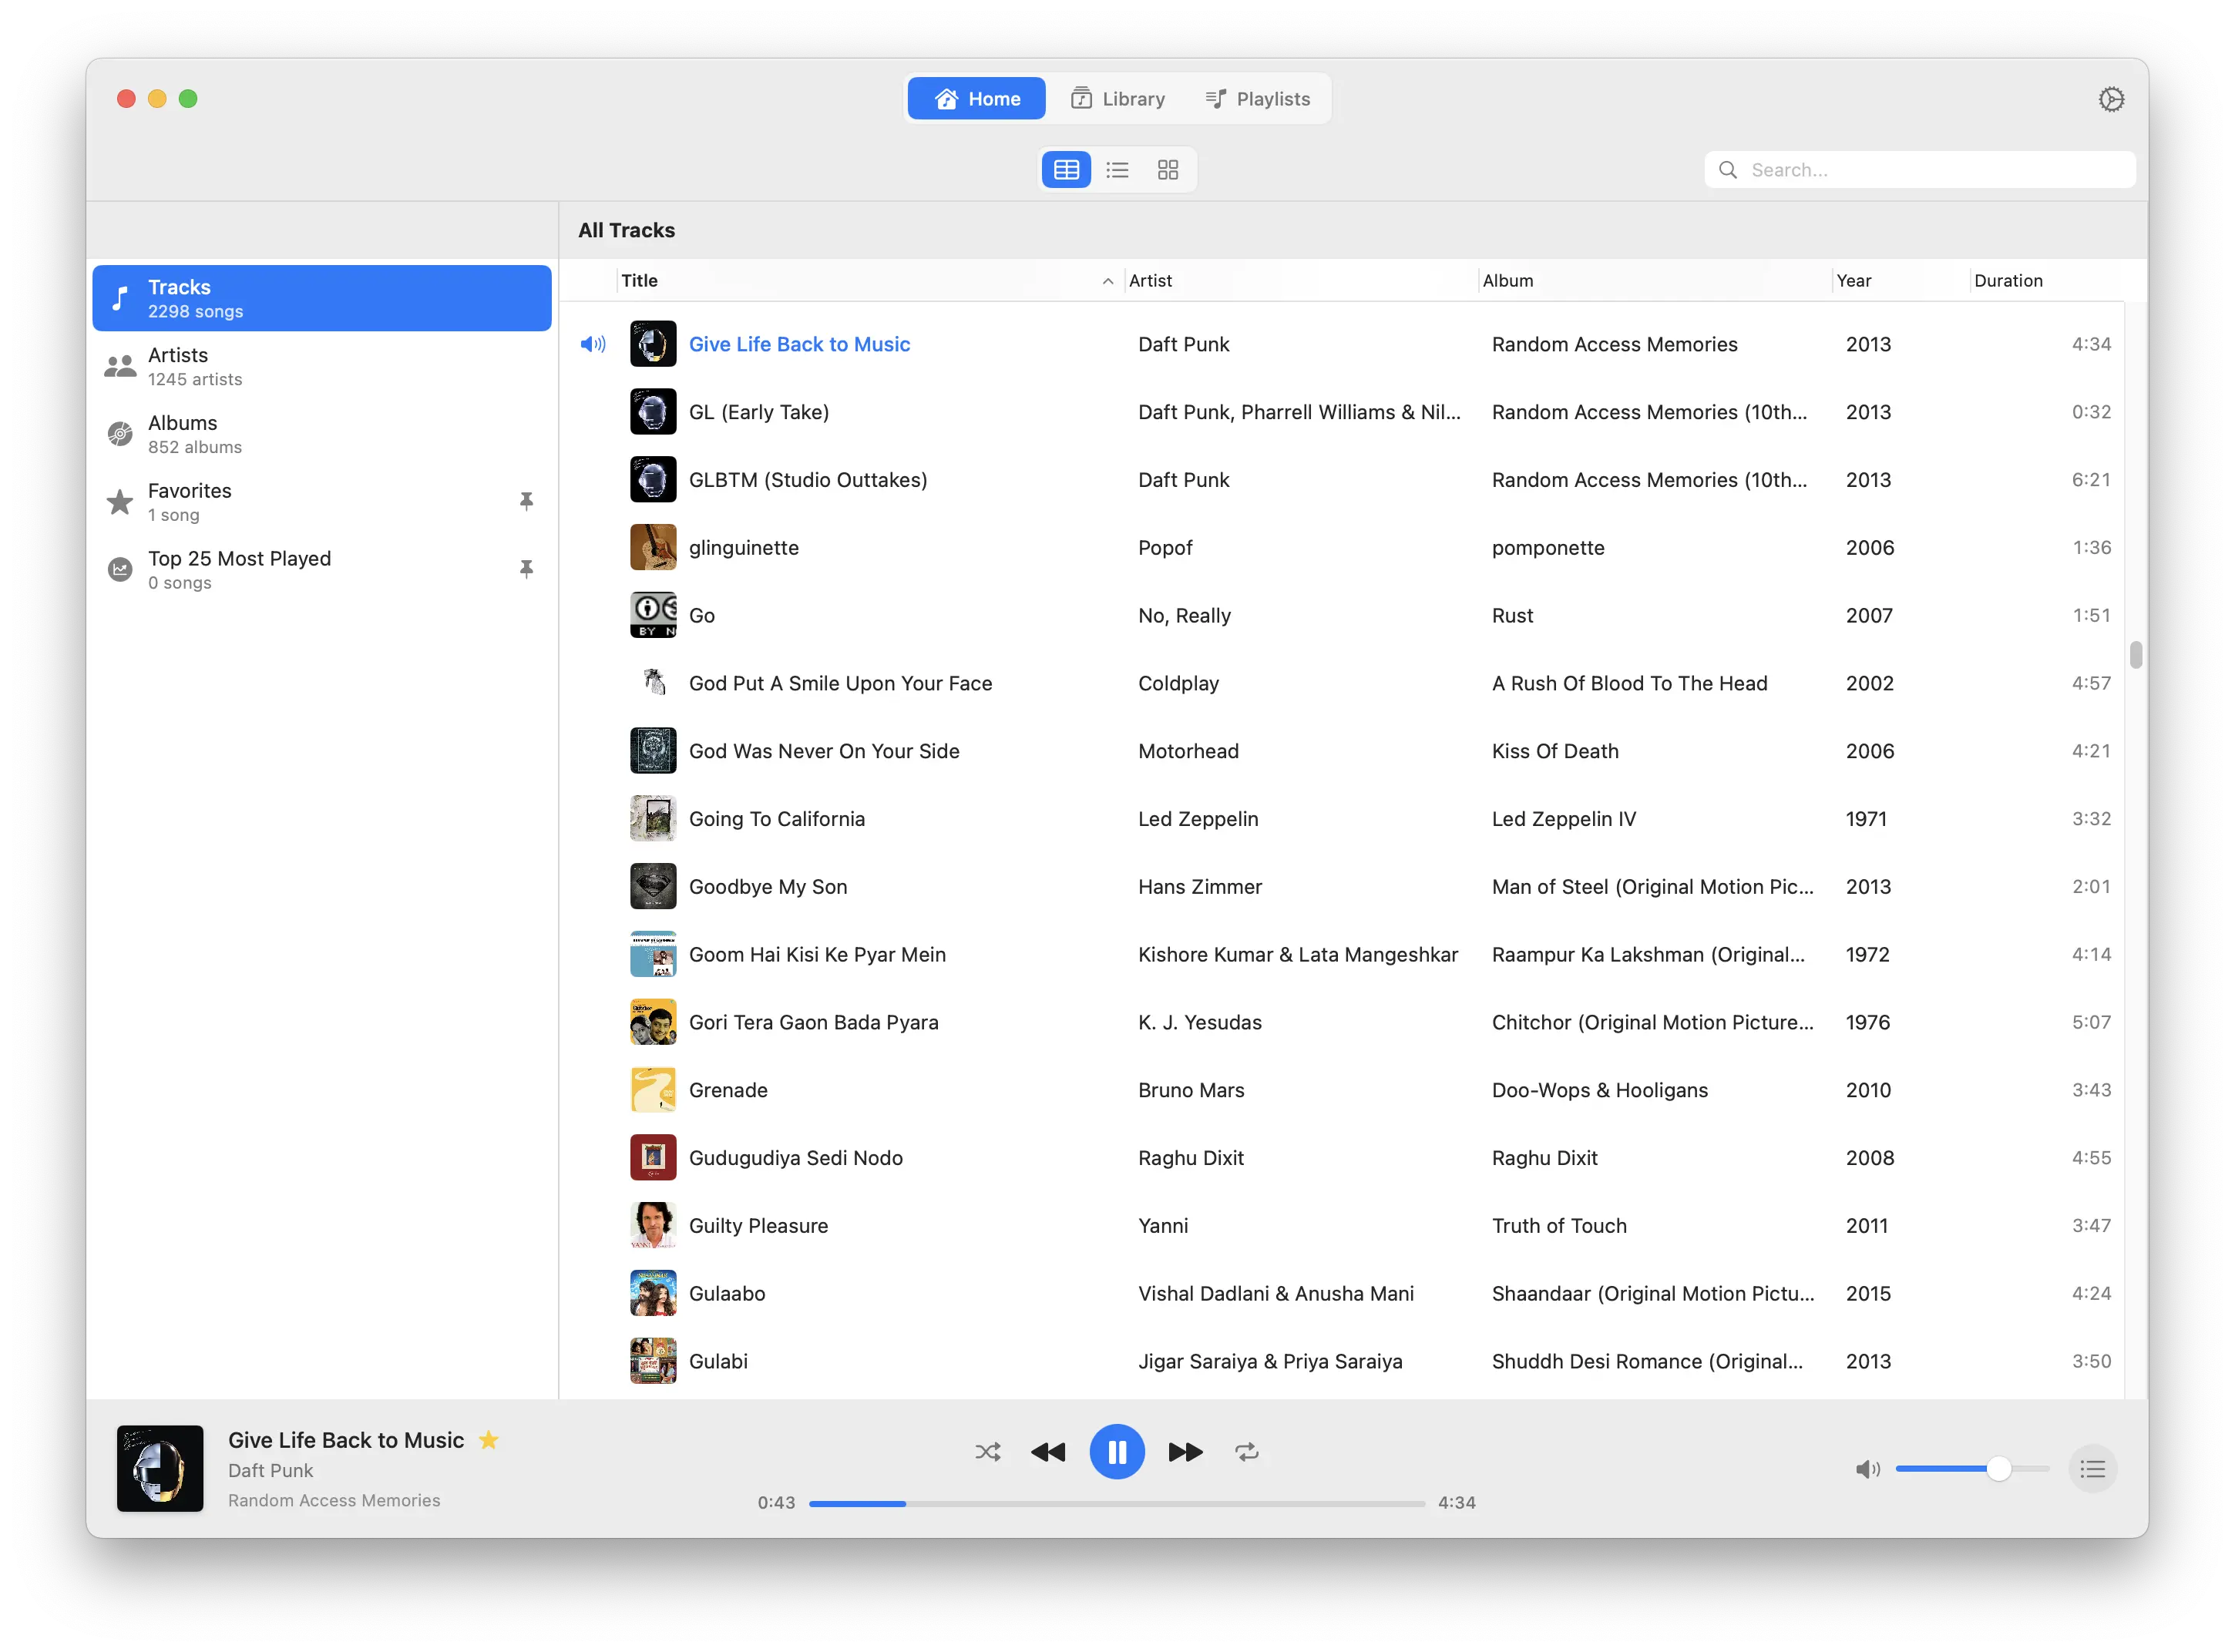Image resolution: width=2235 pixels, height=1652 pixels.
Task: Toggle repeat mode
Action: [1246, 1452]
